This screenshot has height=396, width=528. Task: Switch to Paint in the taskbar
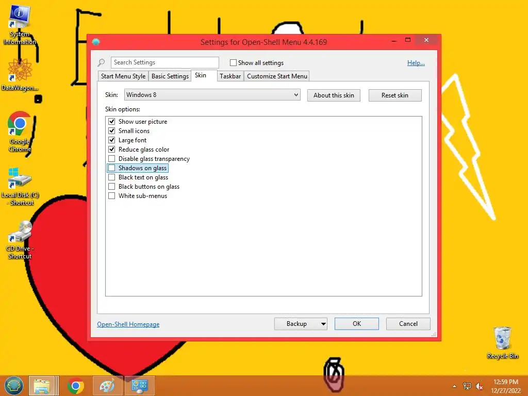[x=107, y=386]
